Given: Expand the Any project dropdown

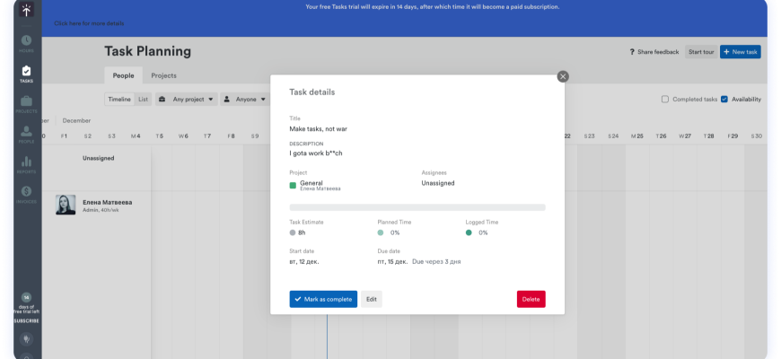Looking at the screenshot, I should tap(187, 99).
